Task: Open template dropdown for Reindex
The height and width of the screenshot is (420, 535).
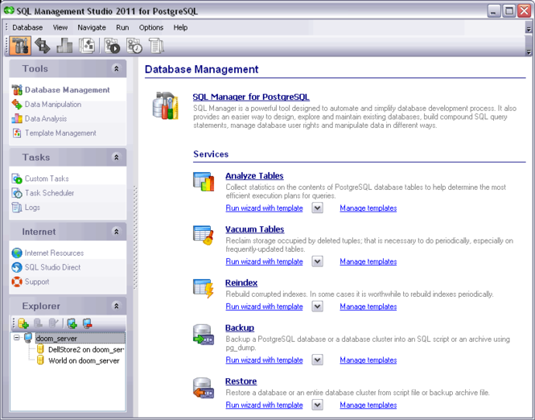Action: tap(317, 307)
